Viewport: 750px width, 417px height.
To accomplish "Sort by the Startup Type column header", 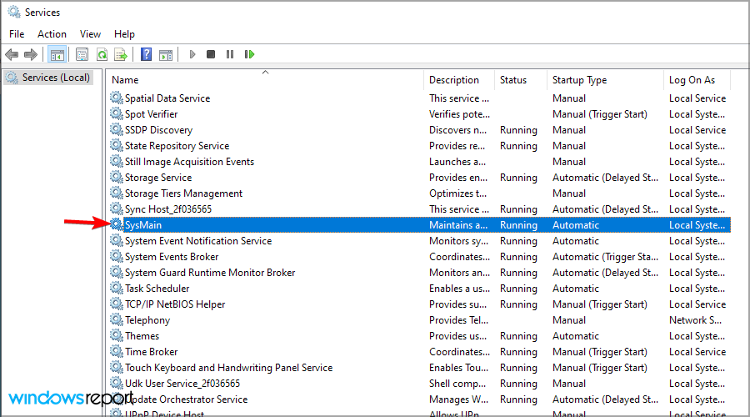I will (579, 80).
